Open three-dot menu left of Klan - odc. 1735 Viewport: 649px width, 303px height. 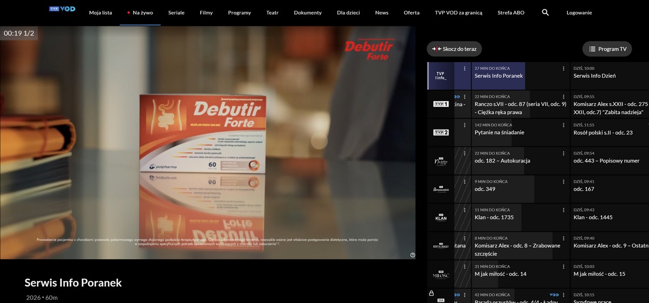[465, 210]
